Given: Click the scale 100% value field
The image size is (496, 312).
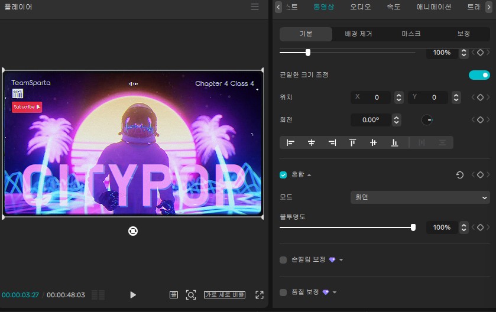Looking at the screenshot, I should (x=442, y=53).
